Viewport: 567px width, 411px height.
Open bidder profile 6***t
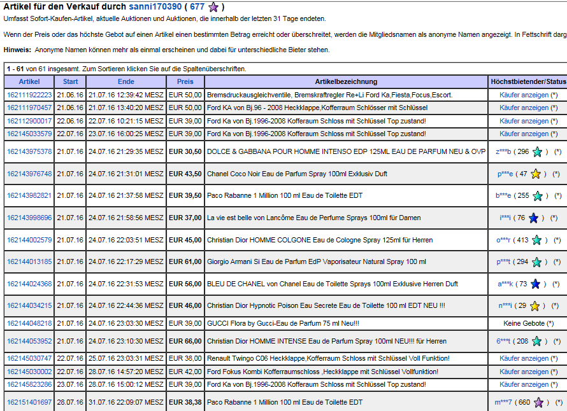[x=503, y=341]
